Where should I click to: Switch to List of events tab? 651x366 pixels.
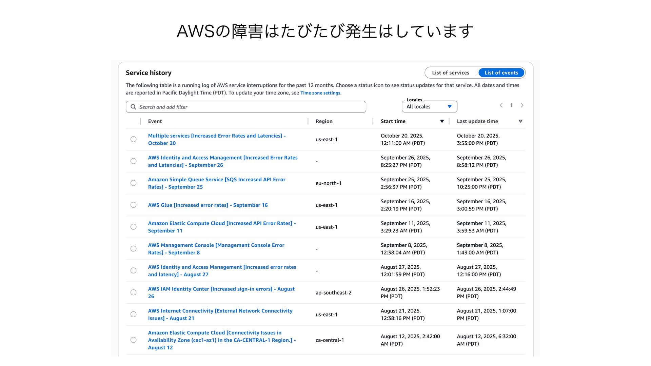tap(501, 73)
